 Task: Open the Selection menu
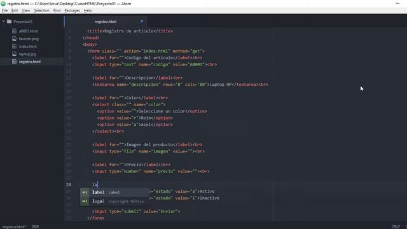tap(41, 11)
